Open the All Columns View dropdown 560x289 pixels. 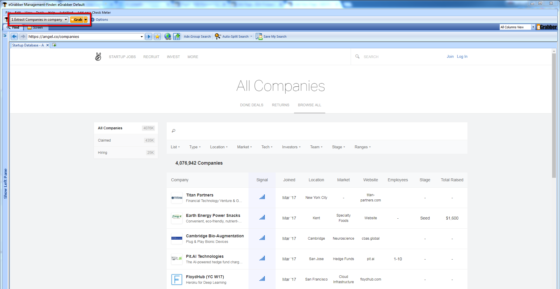tap(533, 27)
